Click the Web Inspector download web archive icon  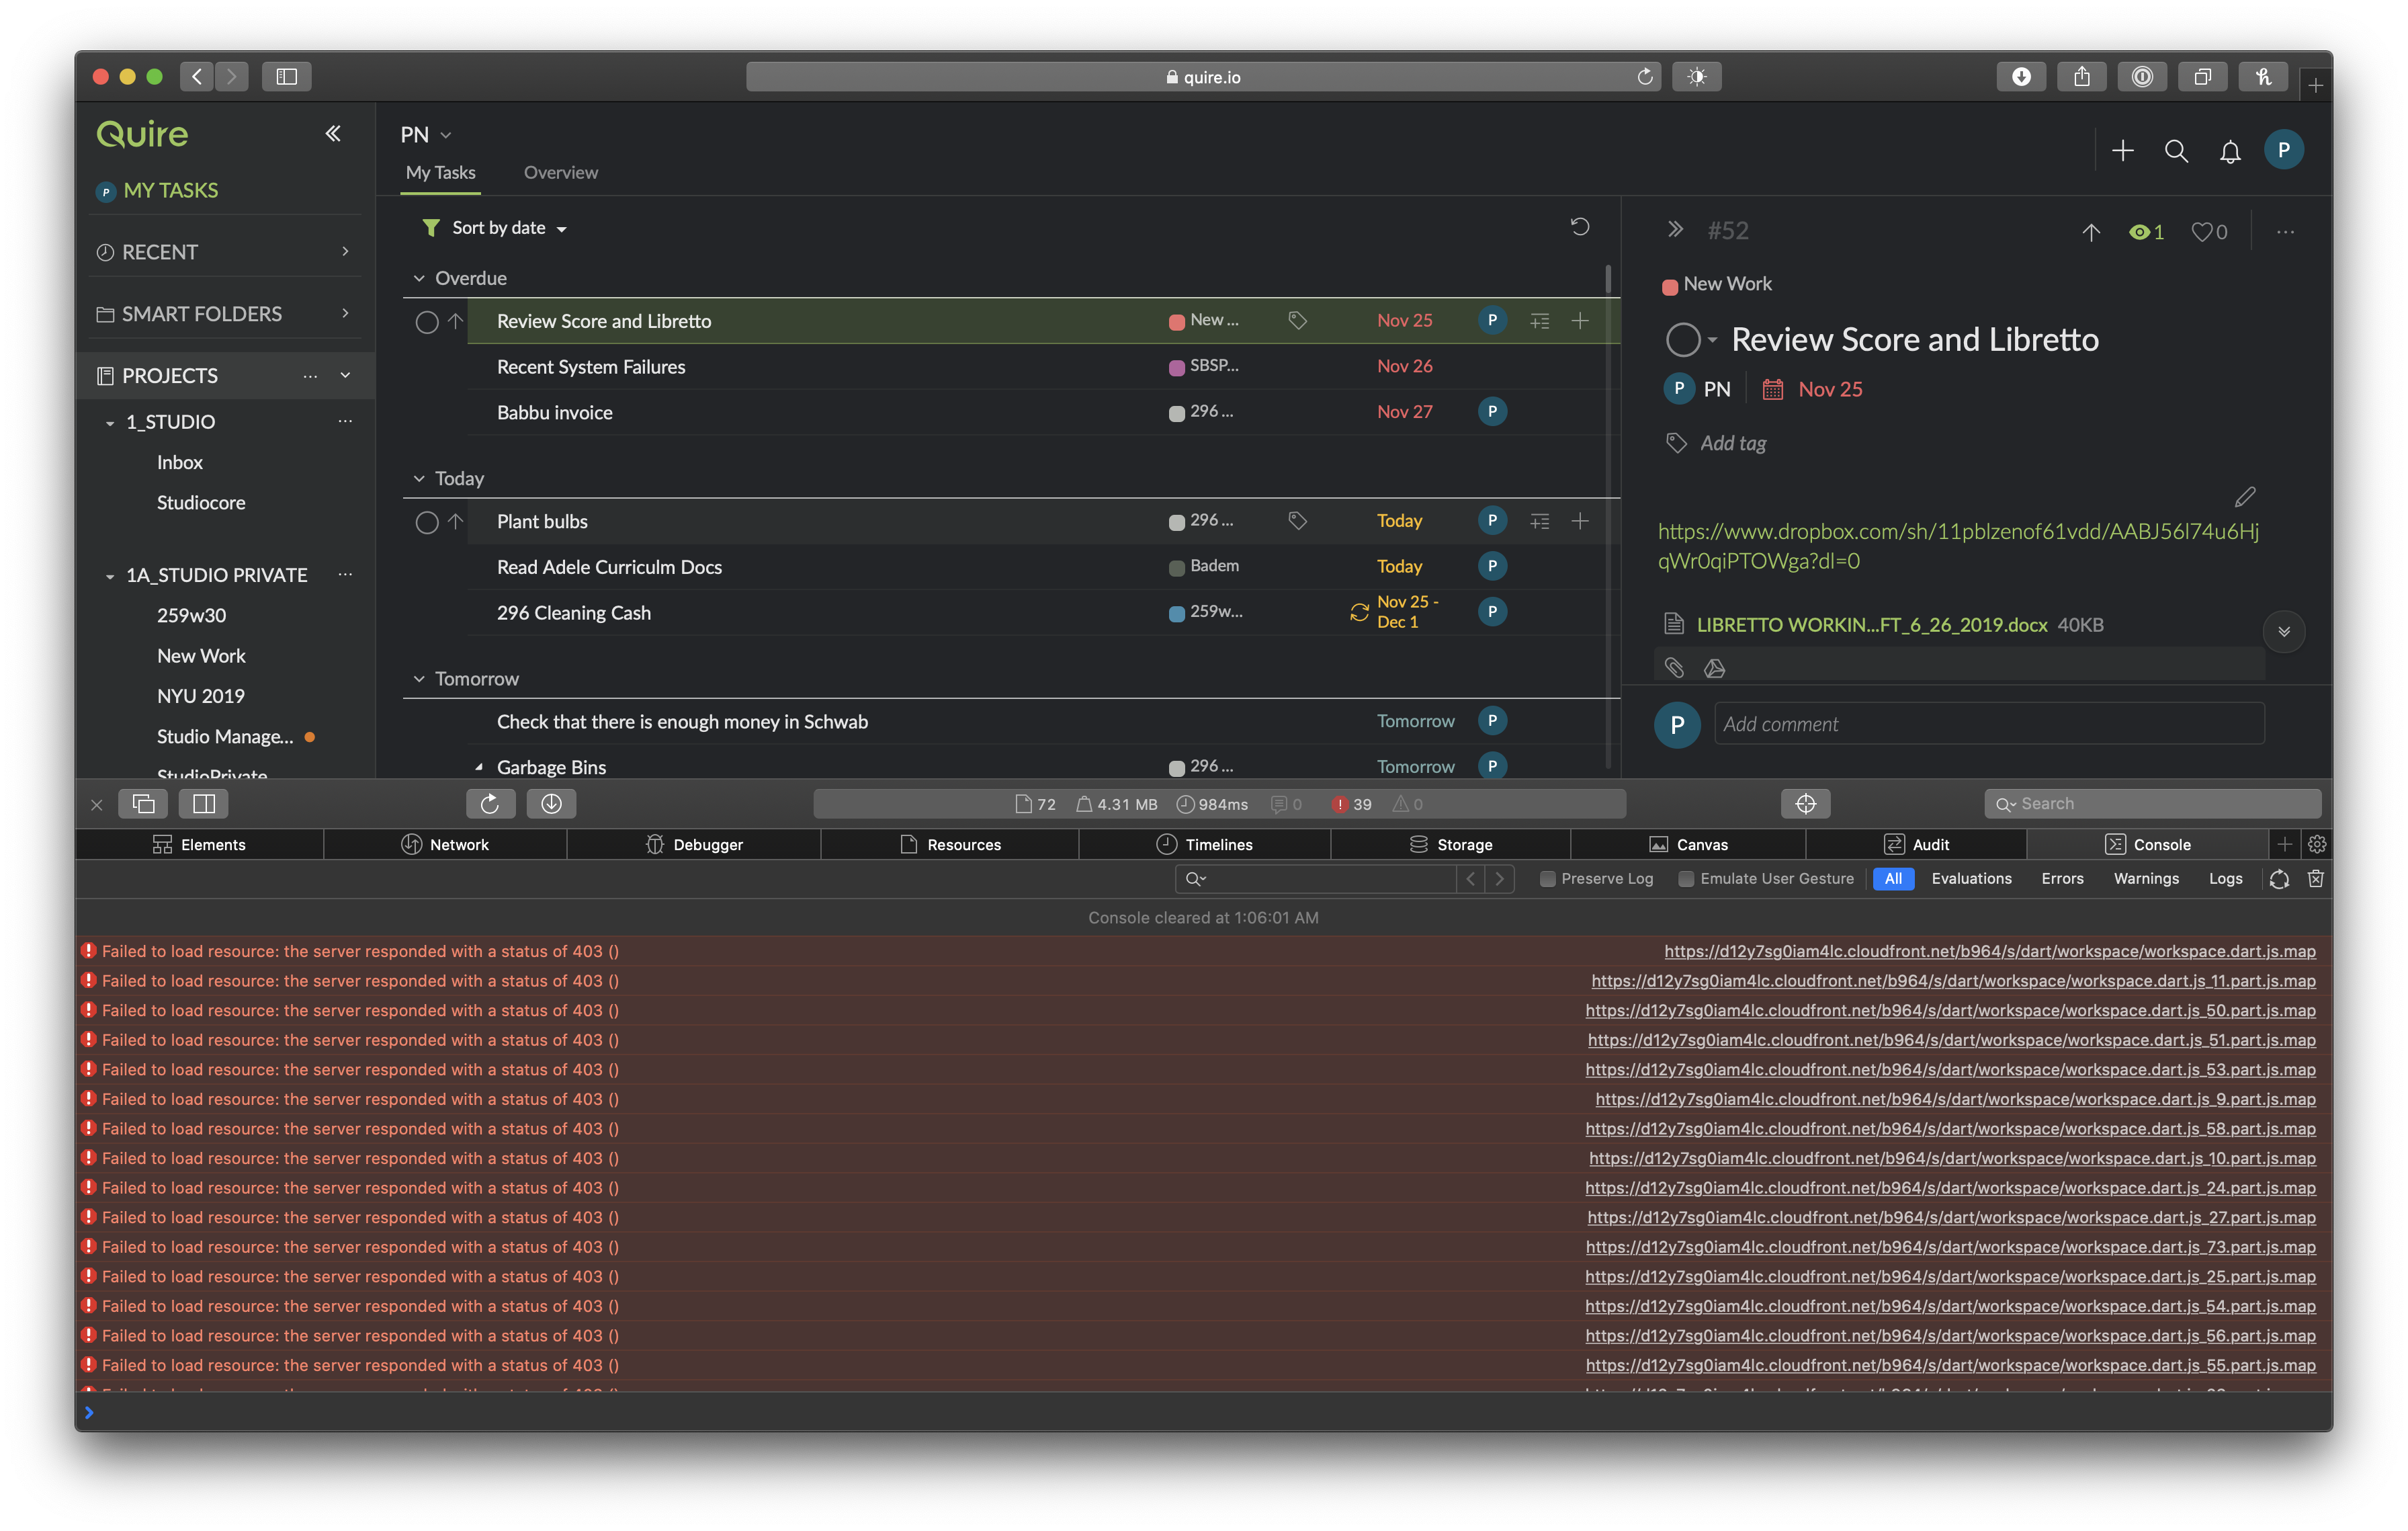coord(551,804)
